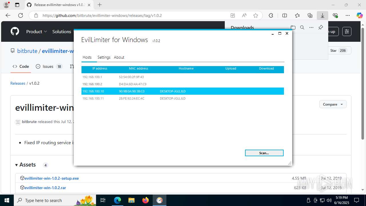Open Collections in Edge

(310, 15)
